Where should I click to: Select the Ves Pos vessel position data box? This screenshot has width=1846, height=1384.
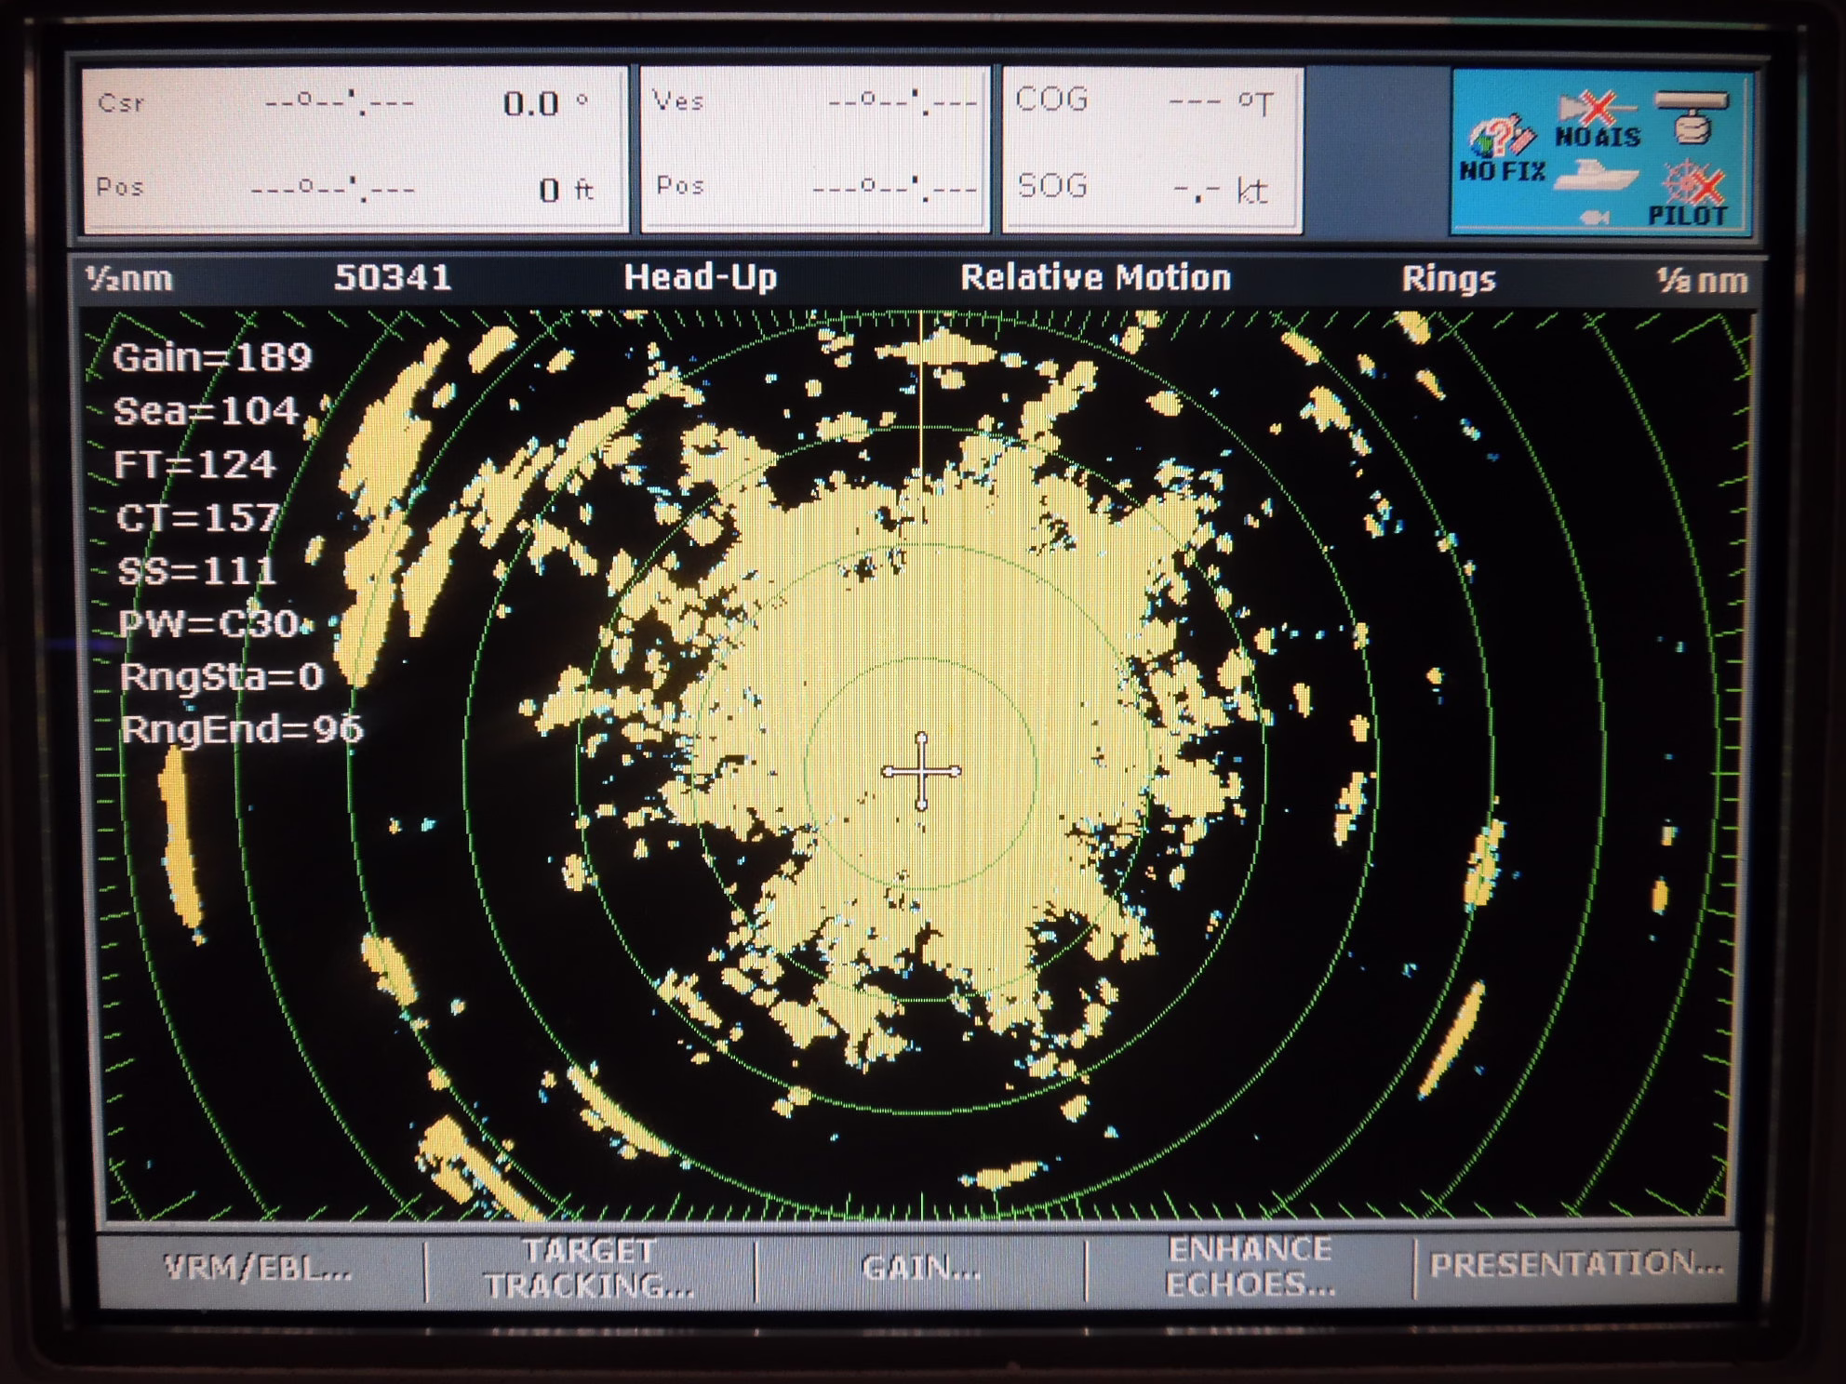click(815, 149)
